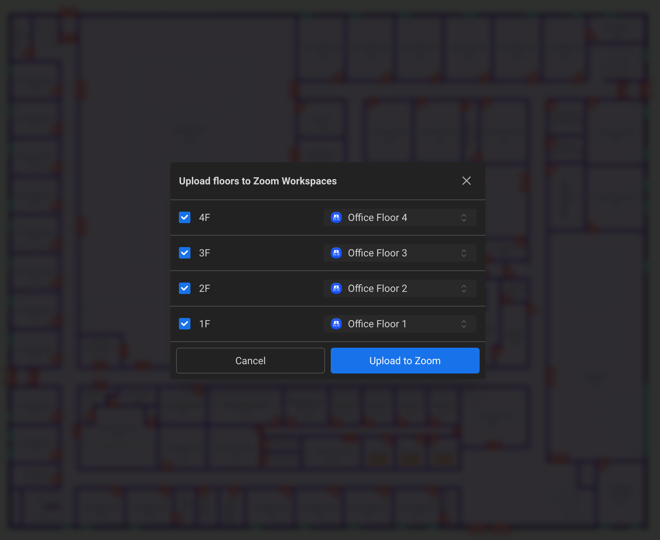Click the chevron icon in the Office Floor 4 selector
The width and height of the screenshot is (660, 540).
[x=464, y=217]
